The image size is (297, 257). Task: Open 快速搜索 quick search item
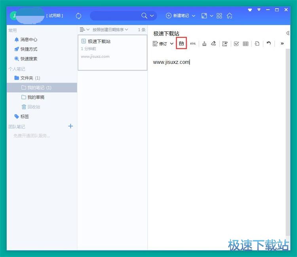click(x=26, y=59)
